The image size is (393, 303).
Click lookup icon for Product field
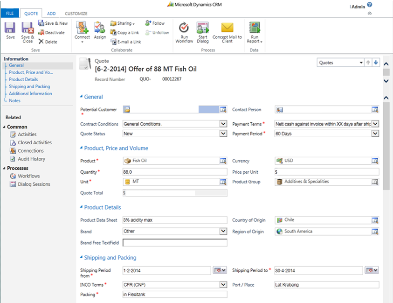(x=223, y=161)
